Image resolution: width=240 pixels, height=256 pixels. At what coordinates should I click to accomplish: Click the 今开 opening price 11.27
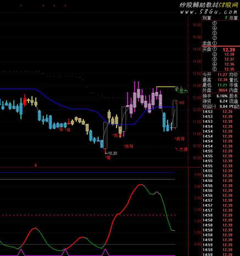222,75
